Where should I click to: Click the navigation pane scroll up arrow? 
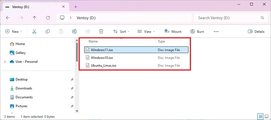[x=77, y=40]
